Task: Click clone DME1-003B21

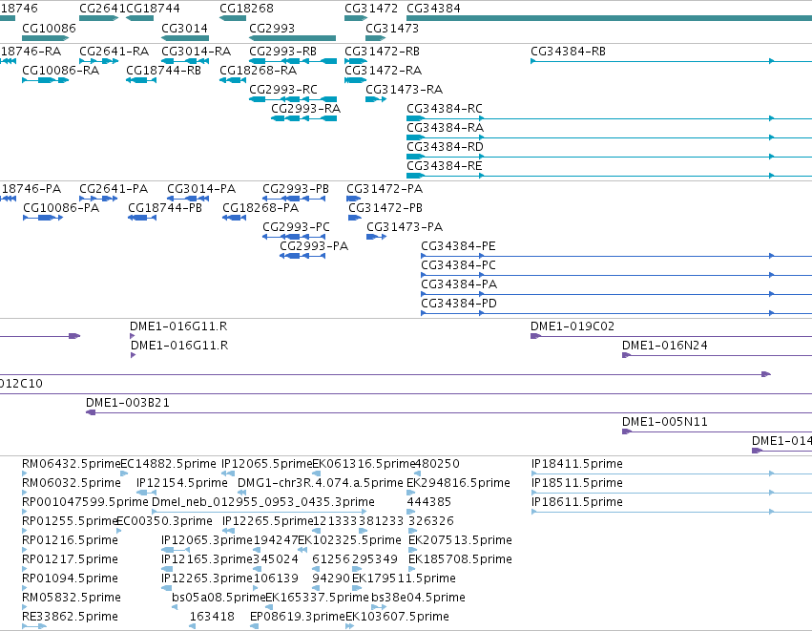Action: point(449,413)
